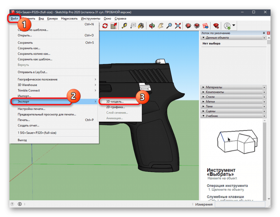Viewport: 280px width, 217px height.
Task: Open the Камера menu
Action: [52, 19]
